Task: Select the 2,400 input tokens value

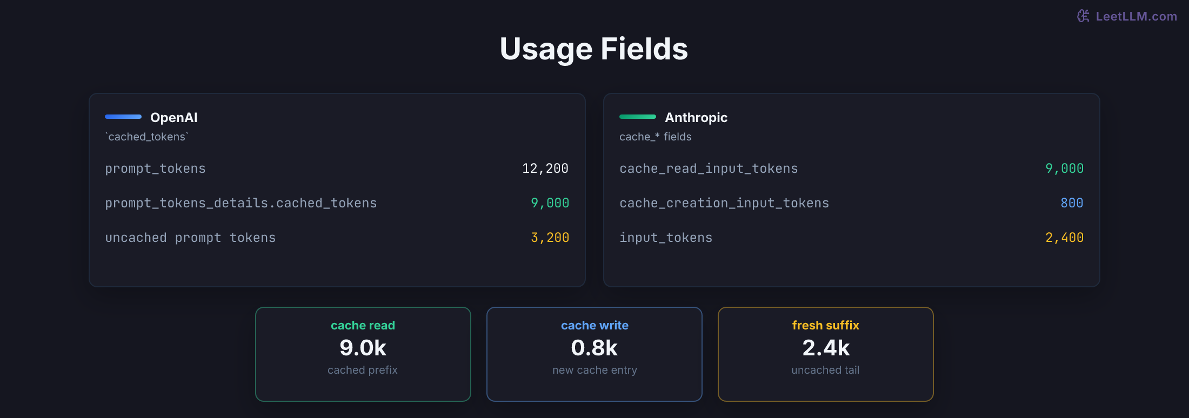Action: [1064, 238]
